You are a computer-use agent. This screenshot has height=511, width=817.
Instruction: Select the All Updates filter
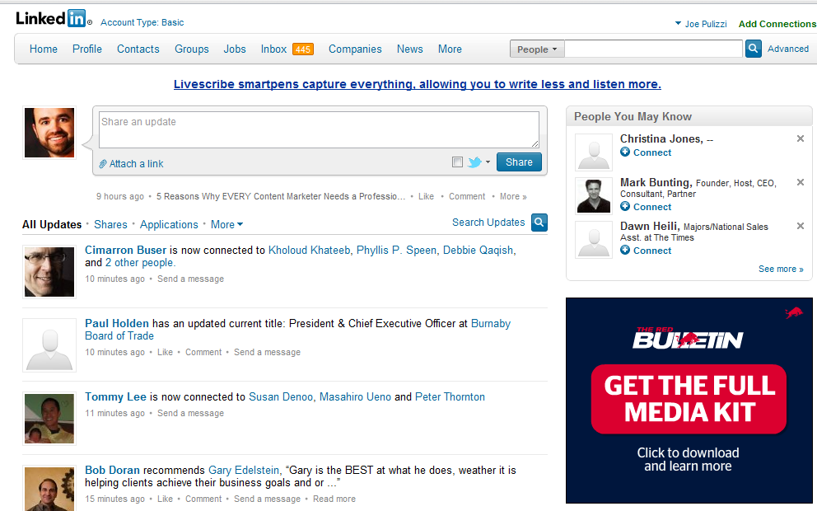[x=52, y=225]
